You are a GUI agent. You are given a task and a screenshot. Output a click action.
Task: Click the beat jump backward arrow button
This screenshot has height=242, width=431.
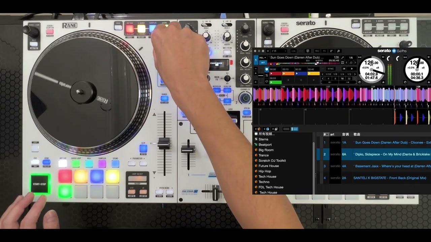point(330,82)
